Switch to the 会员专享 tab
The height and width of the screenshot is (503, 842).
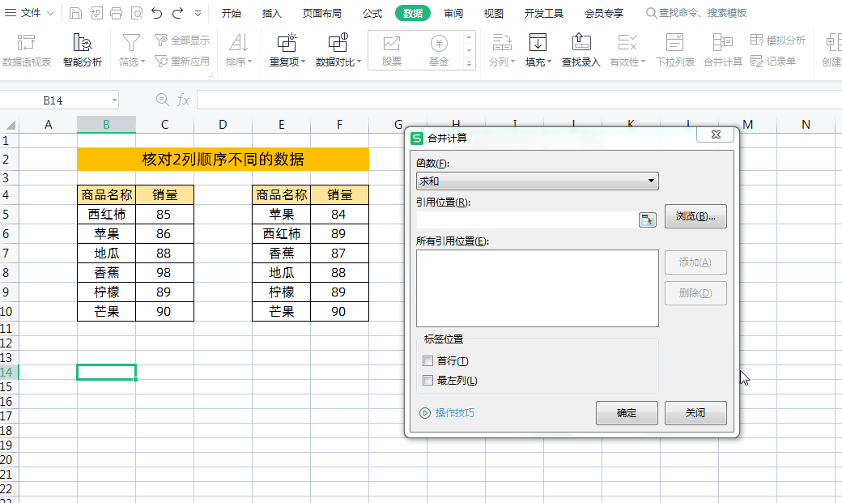click(x=604, y=13)
